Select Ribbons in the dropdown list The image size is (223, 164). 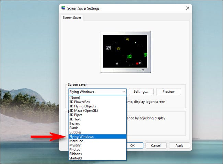(97, 154)
